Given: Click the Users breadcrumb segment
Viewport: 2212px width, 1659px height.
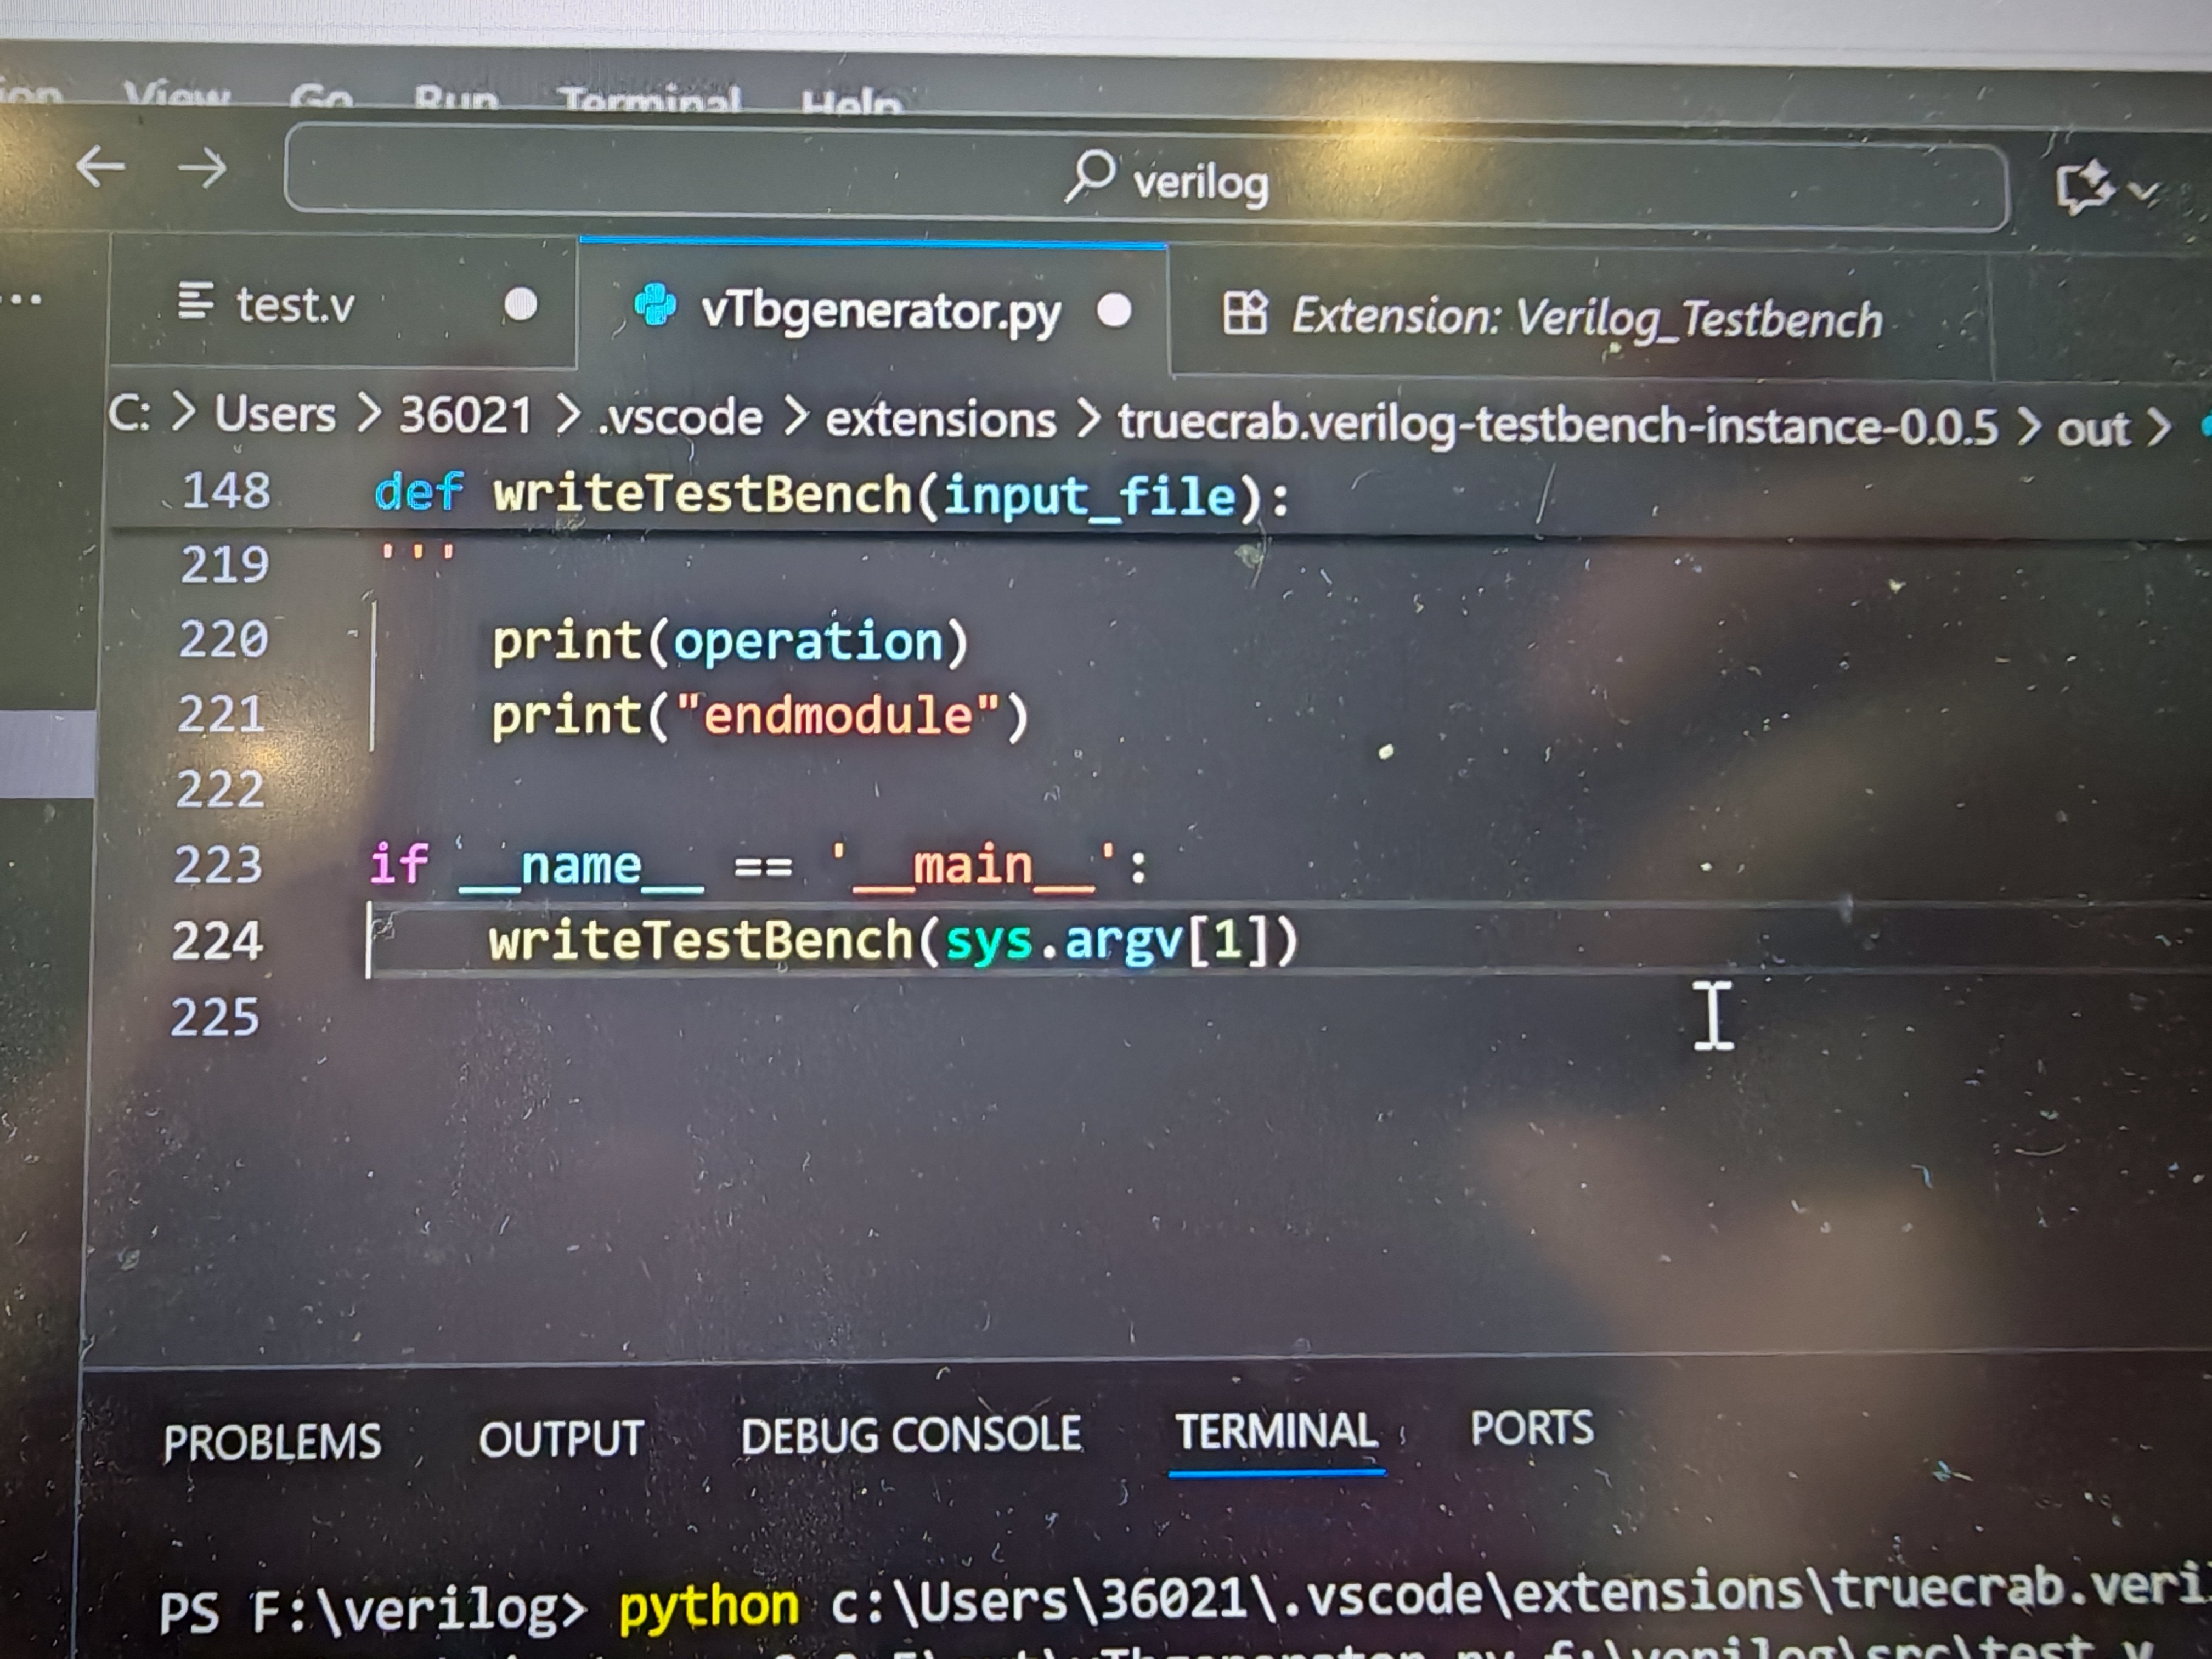Looking at the screenshot, I should (x=275, y=414).
